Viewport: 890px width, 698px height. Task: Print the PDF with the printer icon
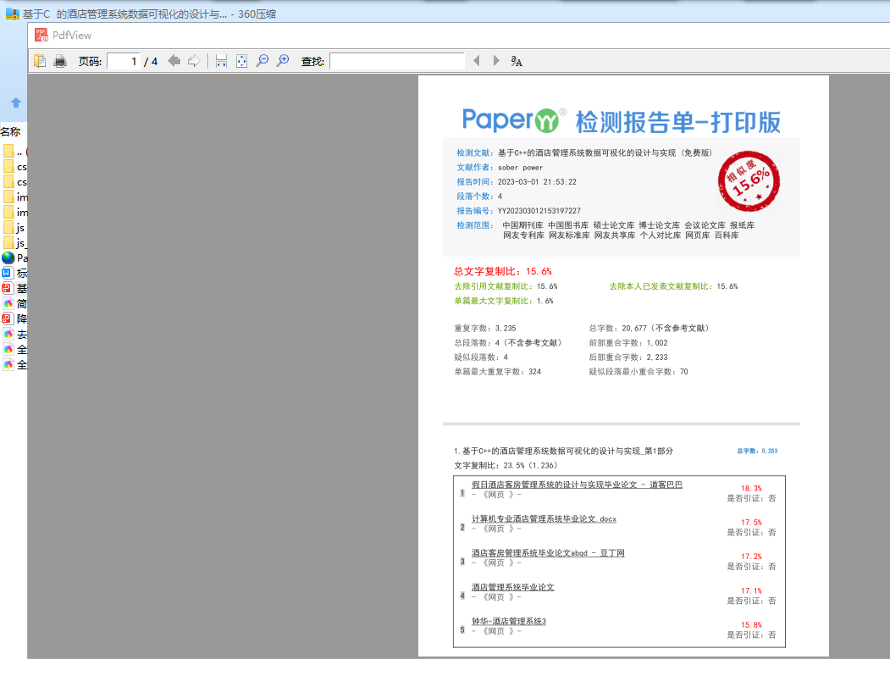coord(59,61)
